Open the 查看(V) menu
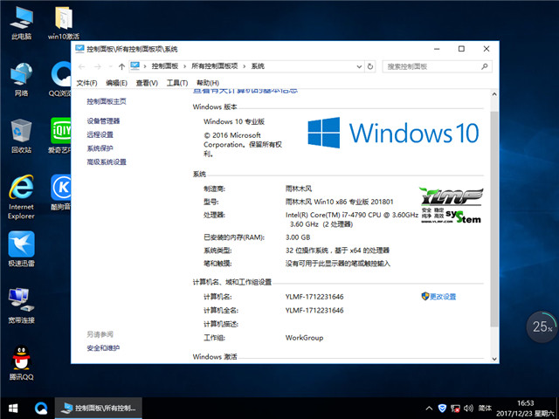Viewport: 559px width, 419px height. (x=147, y=83)
